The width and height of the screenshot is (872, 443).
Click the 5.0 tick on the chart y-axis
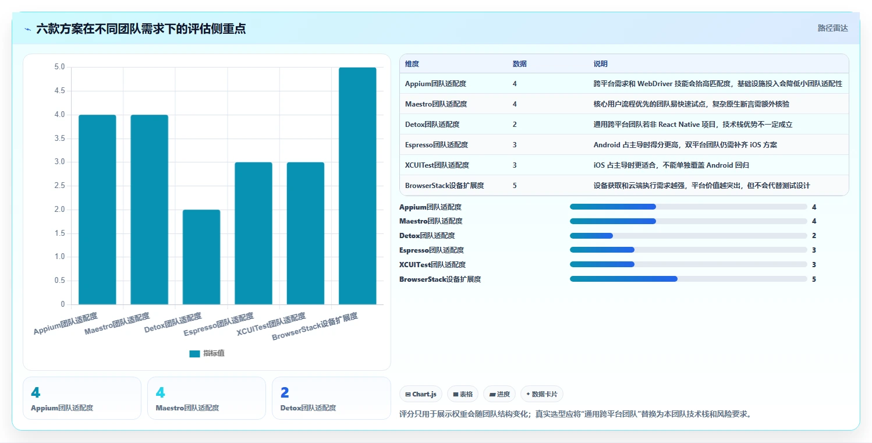(x=60, y=67)
